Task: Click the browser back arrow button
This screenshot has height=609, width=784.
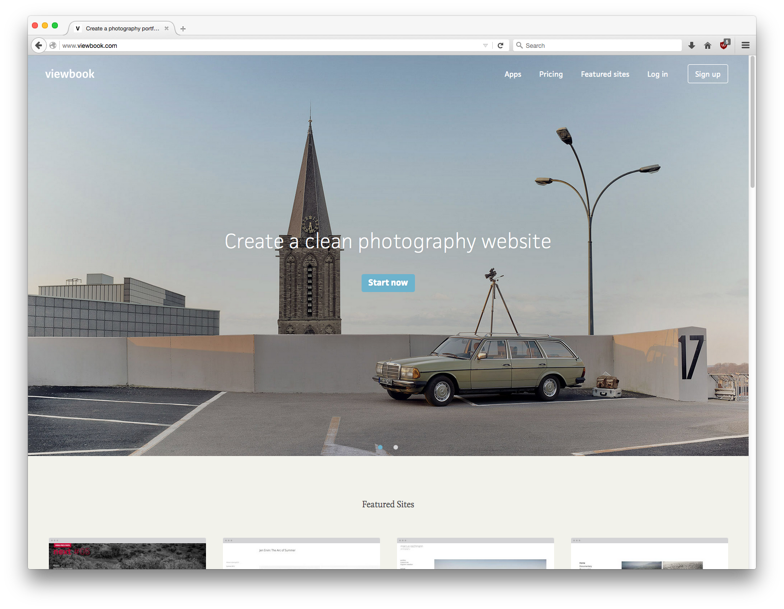Action: pos(38,45)
